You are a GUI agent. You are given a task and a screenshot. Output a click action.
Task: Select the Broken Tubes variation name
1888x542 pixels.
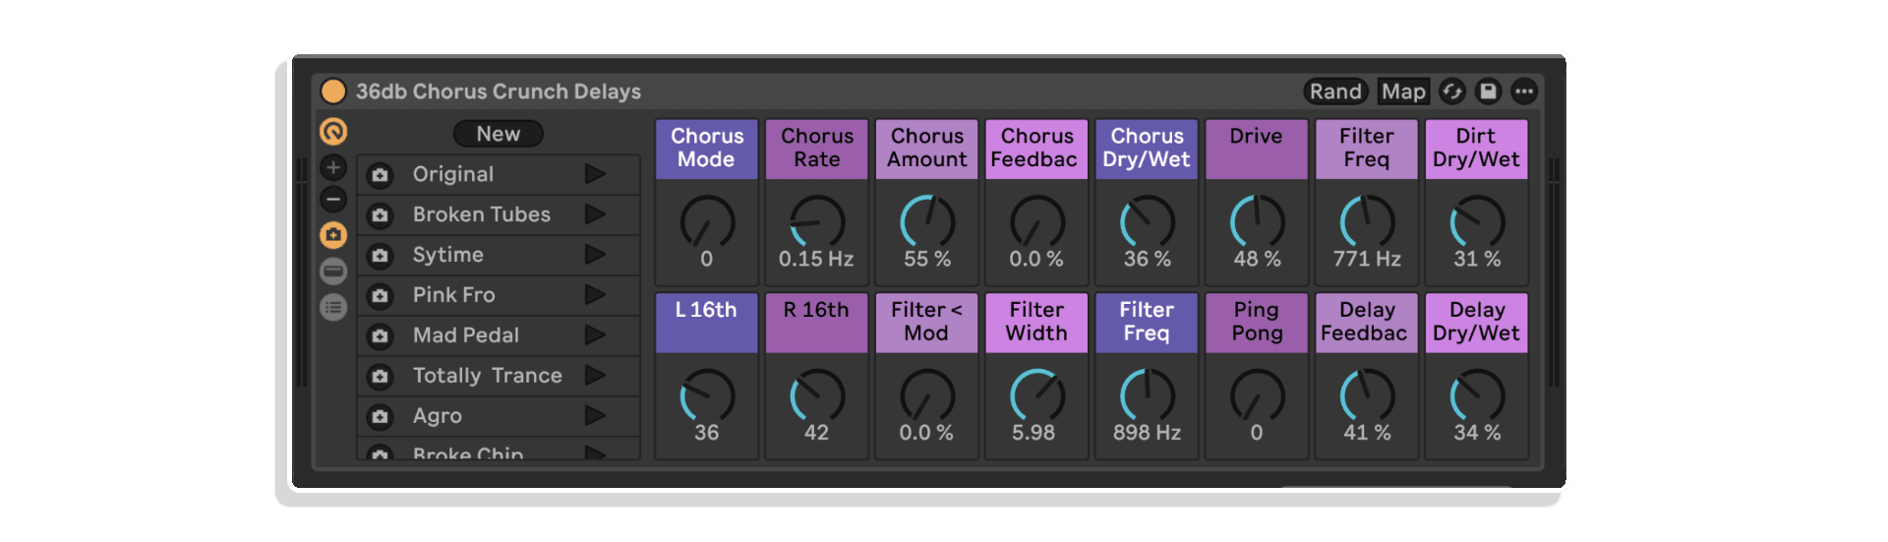[482, 214]
